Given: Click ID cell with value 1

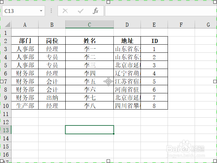Looking at the screenshot, I should (154, 49).
